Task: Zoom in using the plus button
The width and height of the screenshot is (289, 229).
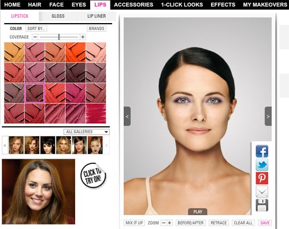Action: pos(169,223)
